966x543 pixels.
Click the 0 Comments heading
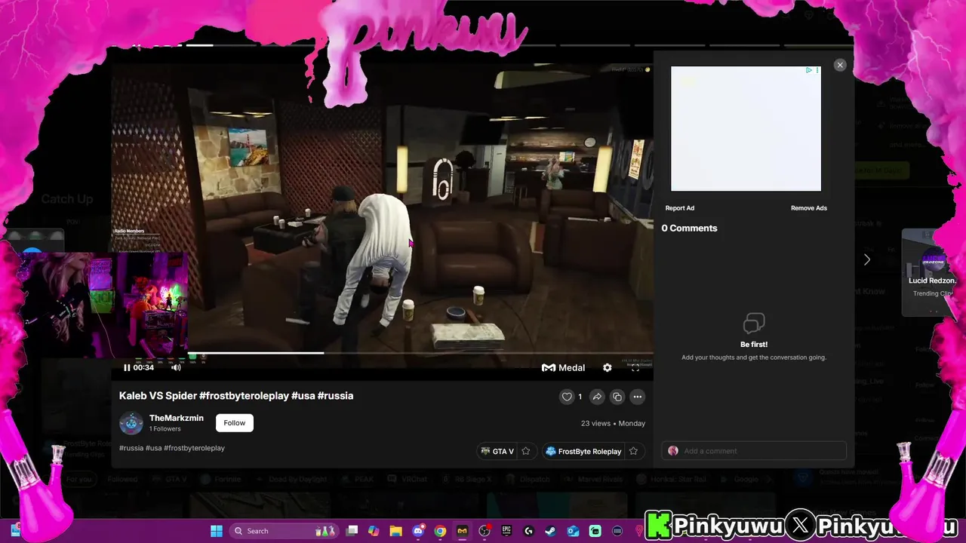click(690, 228)
